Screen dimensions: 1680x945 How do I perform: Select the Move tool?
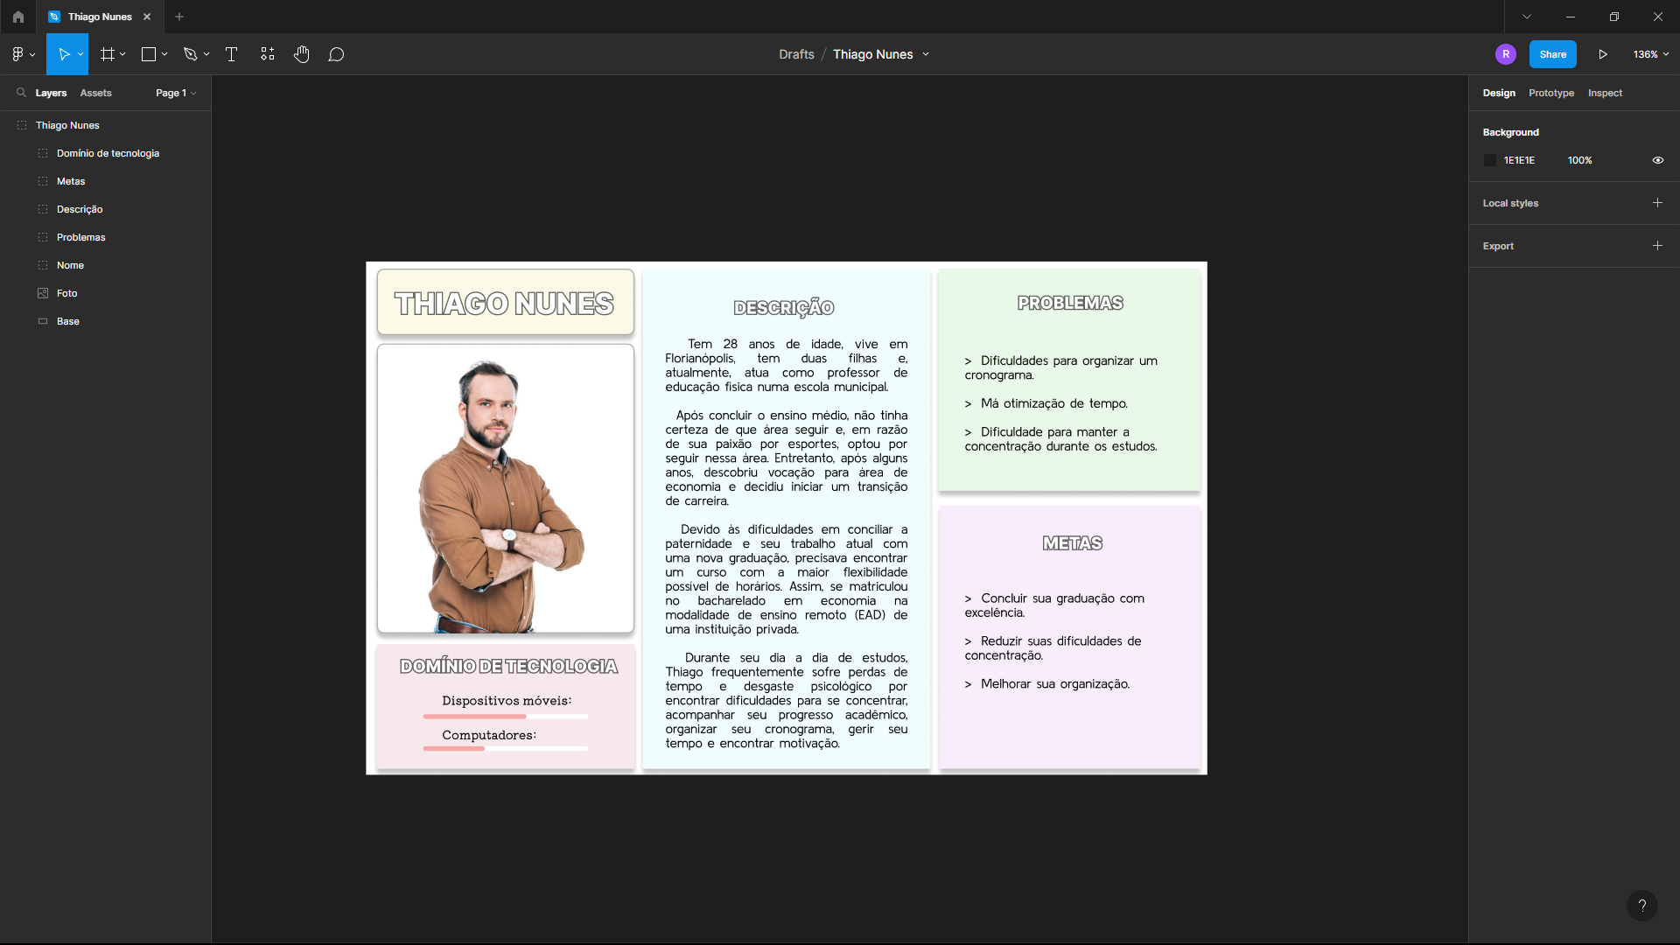coord(63,54)
